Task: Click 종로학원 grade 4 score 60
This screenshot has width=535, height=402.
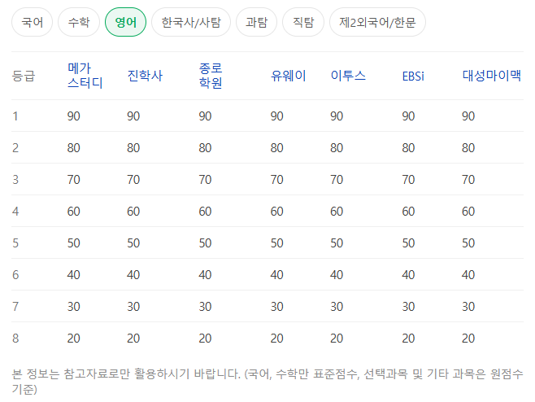Action: pyautogui.click(x=205, y=212)
